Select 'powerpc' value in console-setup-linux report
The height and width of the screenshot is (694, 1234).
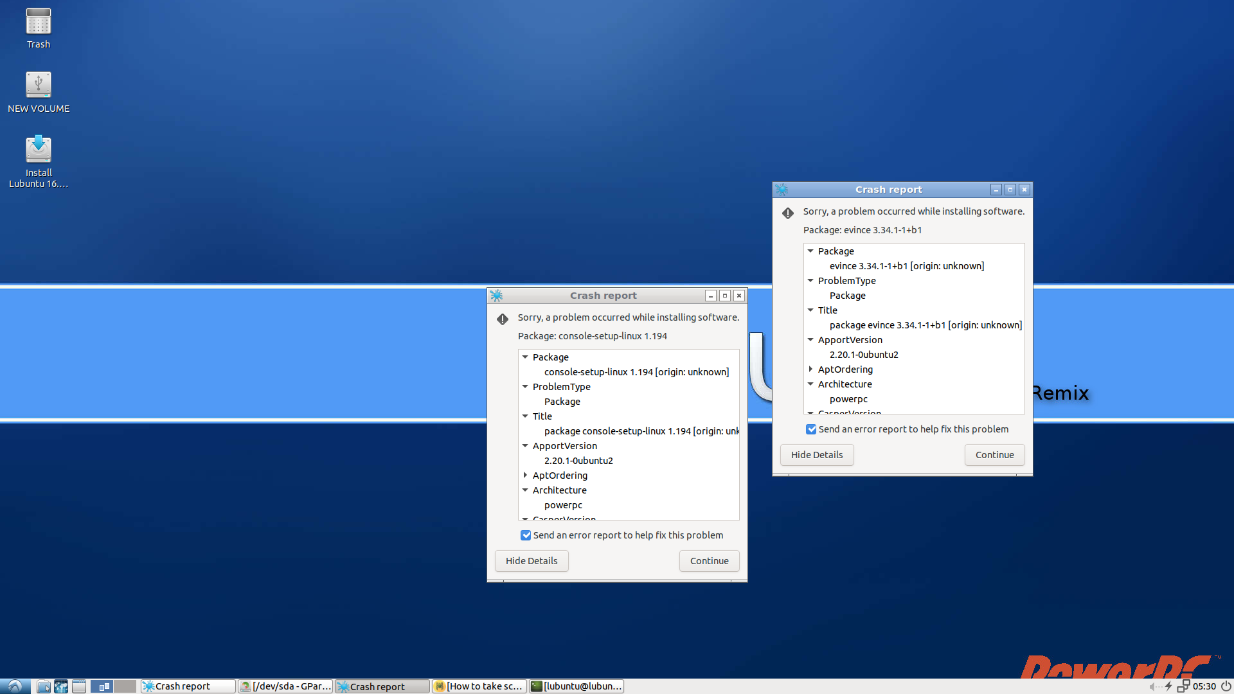pyautogui.click(x=563, y=505)
